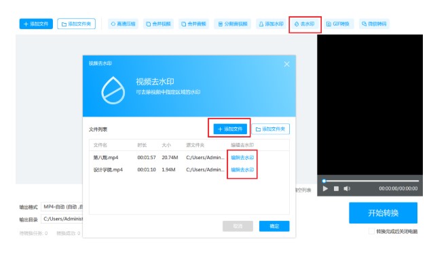The height and width of the screenshot is (254, 431).
Task: Click the gray 取消 button in the dialog
Action: click(x=238, y=226)
